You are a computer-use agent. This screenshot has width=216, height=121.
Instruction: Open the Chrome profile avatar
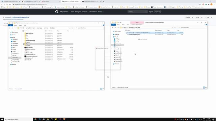211,4
